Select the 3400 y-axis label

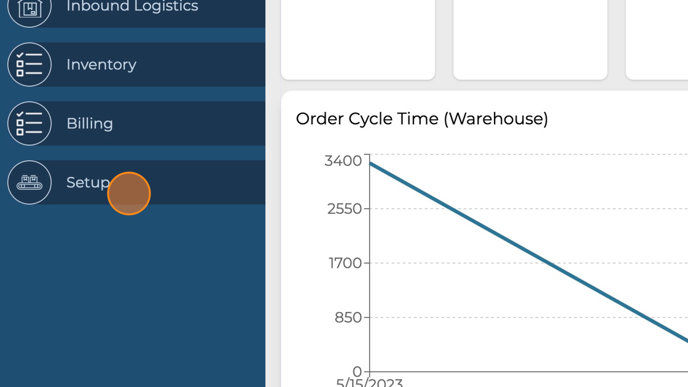(x=343, y=161)
